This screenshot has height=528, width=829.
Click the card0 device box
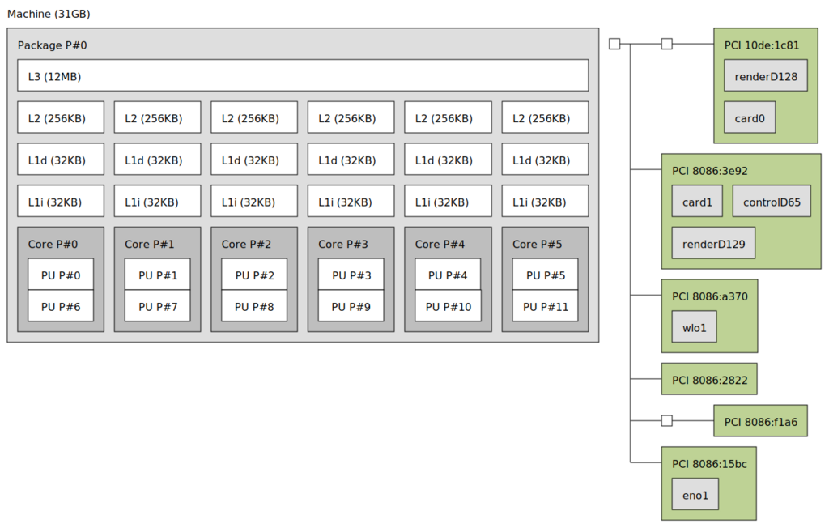[x=750, y=117]
